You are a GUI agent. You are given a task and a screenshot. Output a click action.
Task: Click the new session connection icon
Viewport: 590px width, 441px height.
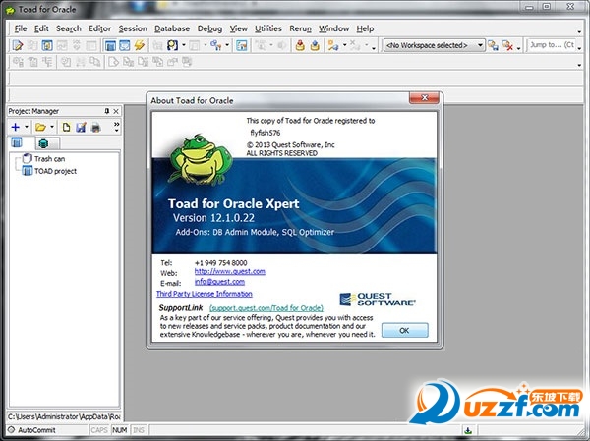[333, 45]
